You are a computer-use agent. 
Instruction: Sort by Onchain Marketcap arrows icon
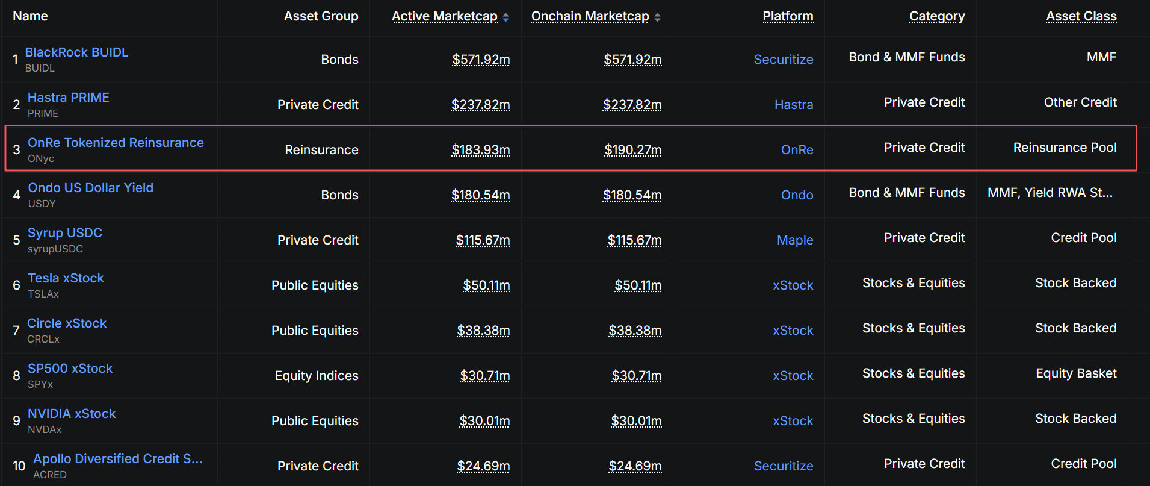(658, 17)
